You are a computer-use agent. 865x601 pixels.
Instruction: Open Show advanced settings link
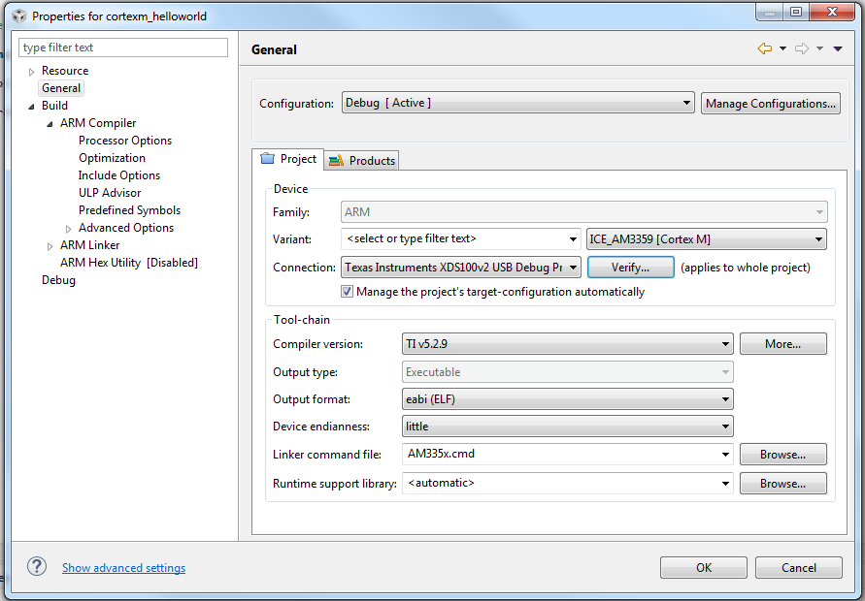pyautogui.click(x=123, y=567)
